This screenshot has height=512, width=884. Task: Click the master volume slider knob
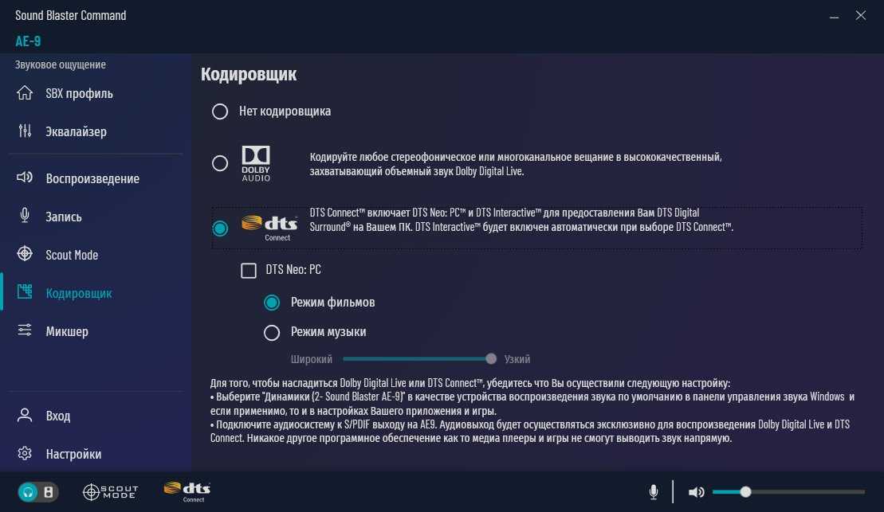[745, 492]
